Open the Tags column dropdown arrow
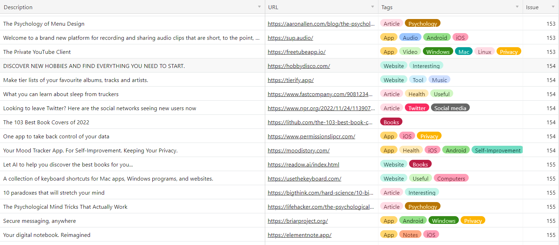 [x=517, y=7]
